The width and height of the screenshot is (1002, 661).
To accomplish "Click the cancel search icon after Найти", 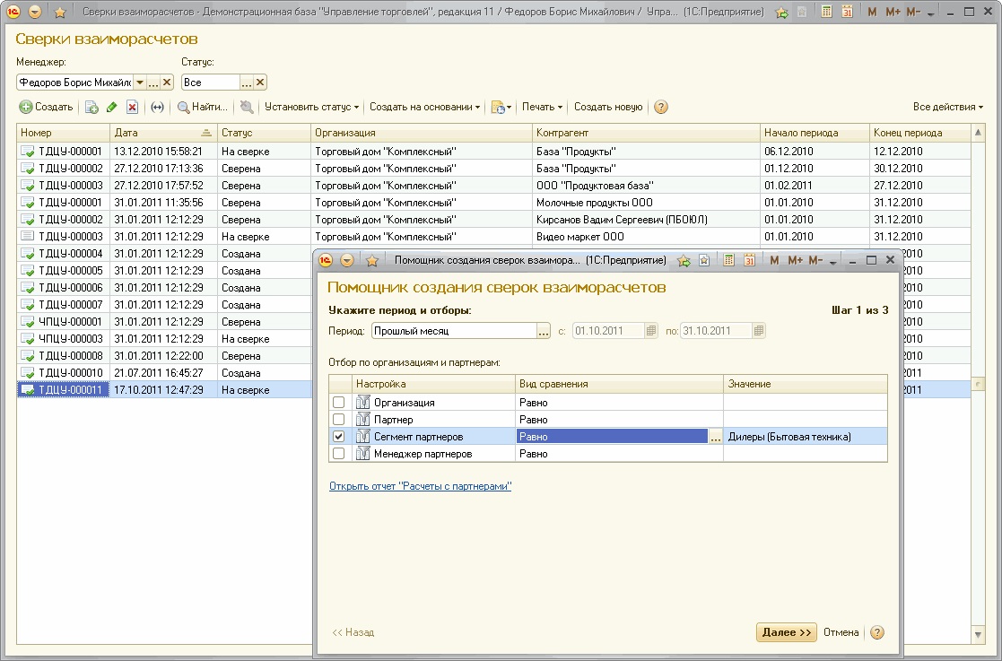I will click(247, 108).
